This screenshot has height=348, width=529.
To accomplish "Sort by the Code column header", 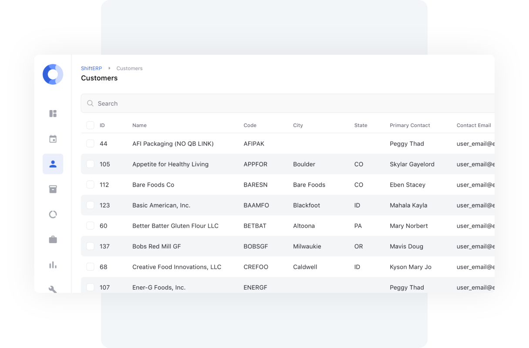I will pyautogui.click(x=250, y=125).
